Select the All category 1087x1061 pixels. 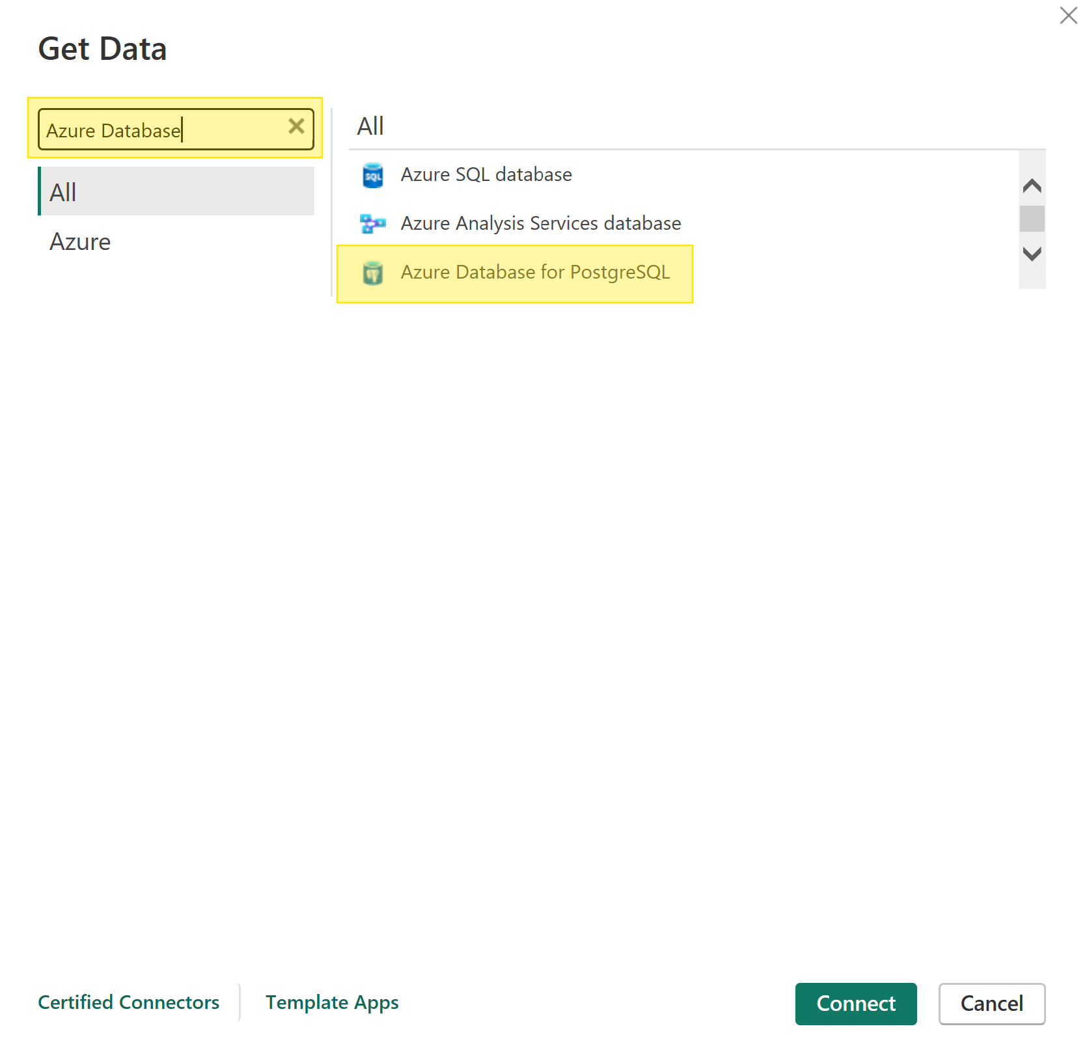point(176,191)
